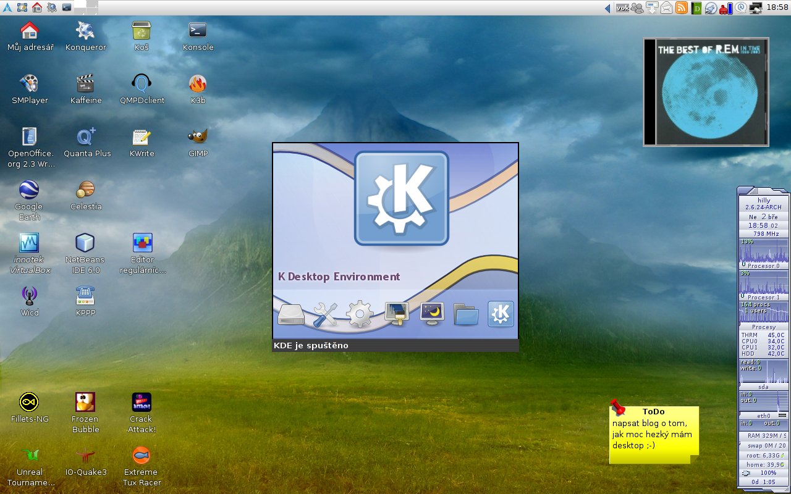Click the home: 39,9G filesystem meter
The width and height of the screenshot is (791, 494).
pos(764,464)
